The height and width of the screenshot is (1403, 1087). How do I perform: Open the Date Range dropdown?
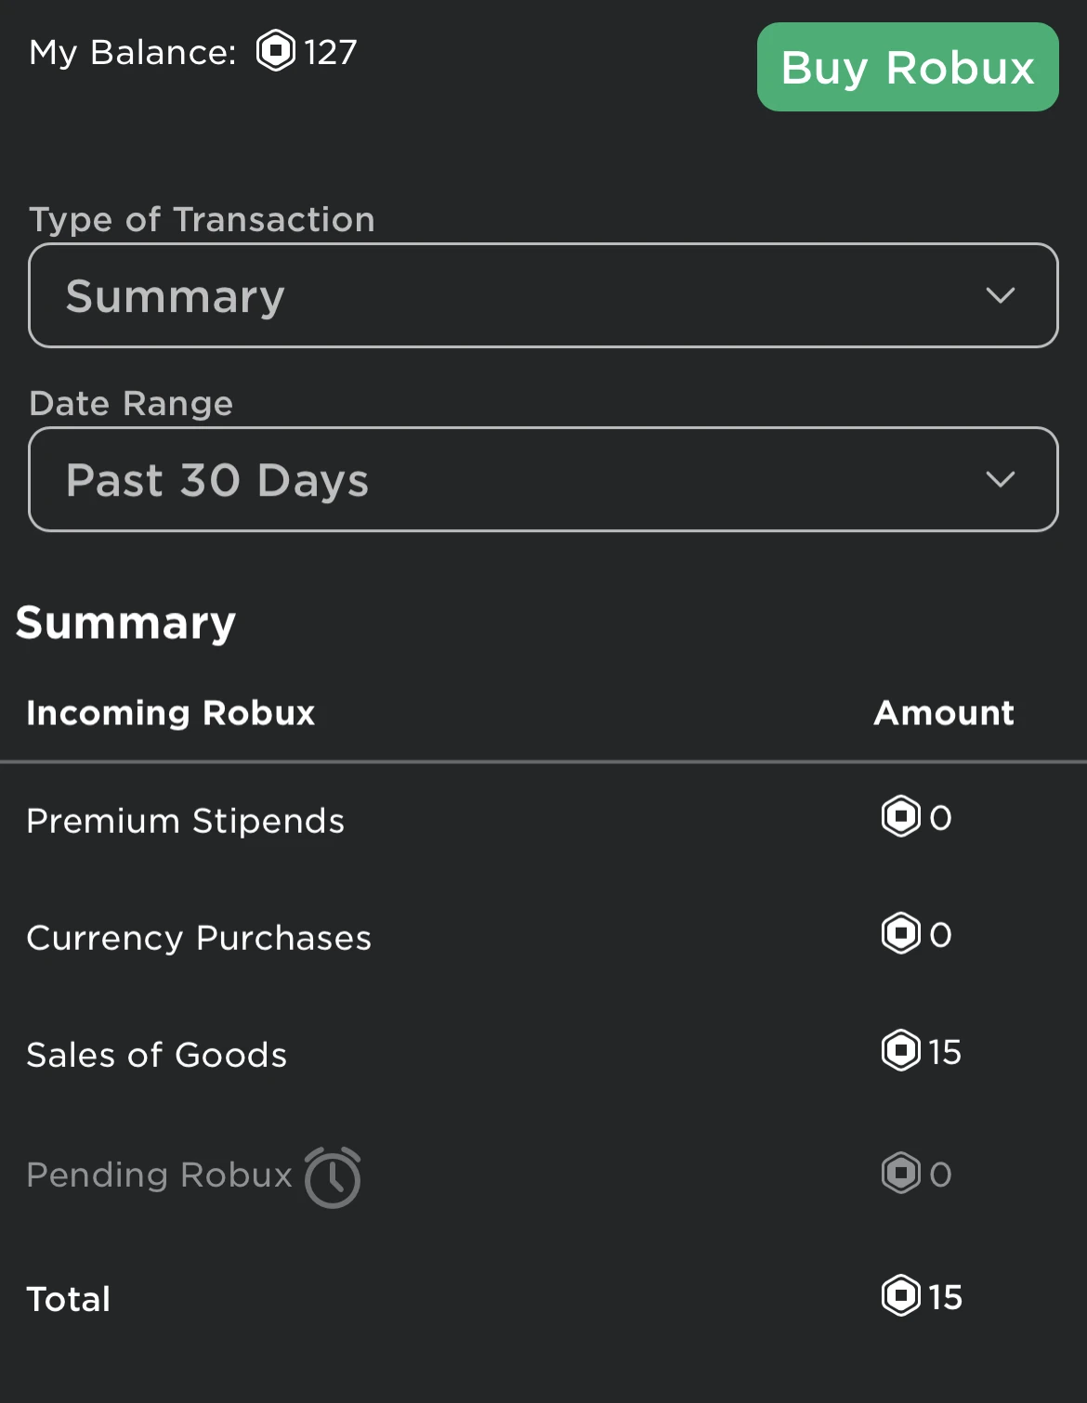click(x=543, y=479)
